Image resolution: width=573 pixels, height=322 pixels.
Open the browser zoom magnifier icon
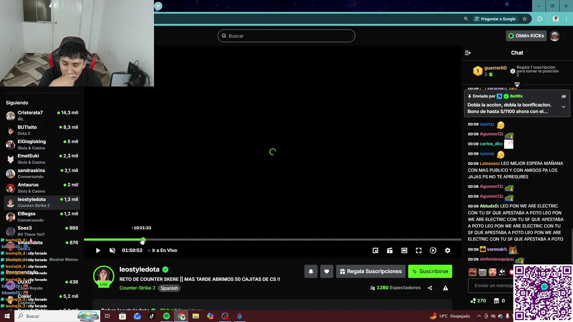pyautogui.click(x=466, y=19)
